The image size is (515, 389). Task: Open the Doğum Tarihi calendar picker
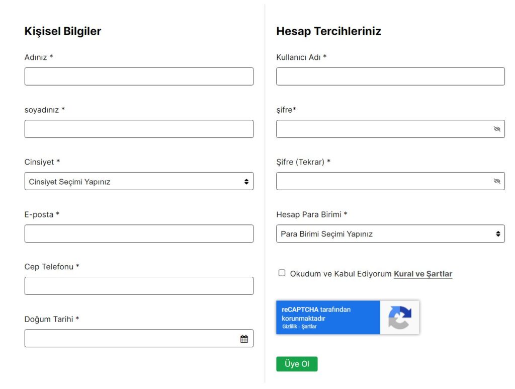(244, 339)
